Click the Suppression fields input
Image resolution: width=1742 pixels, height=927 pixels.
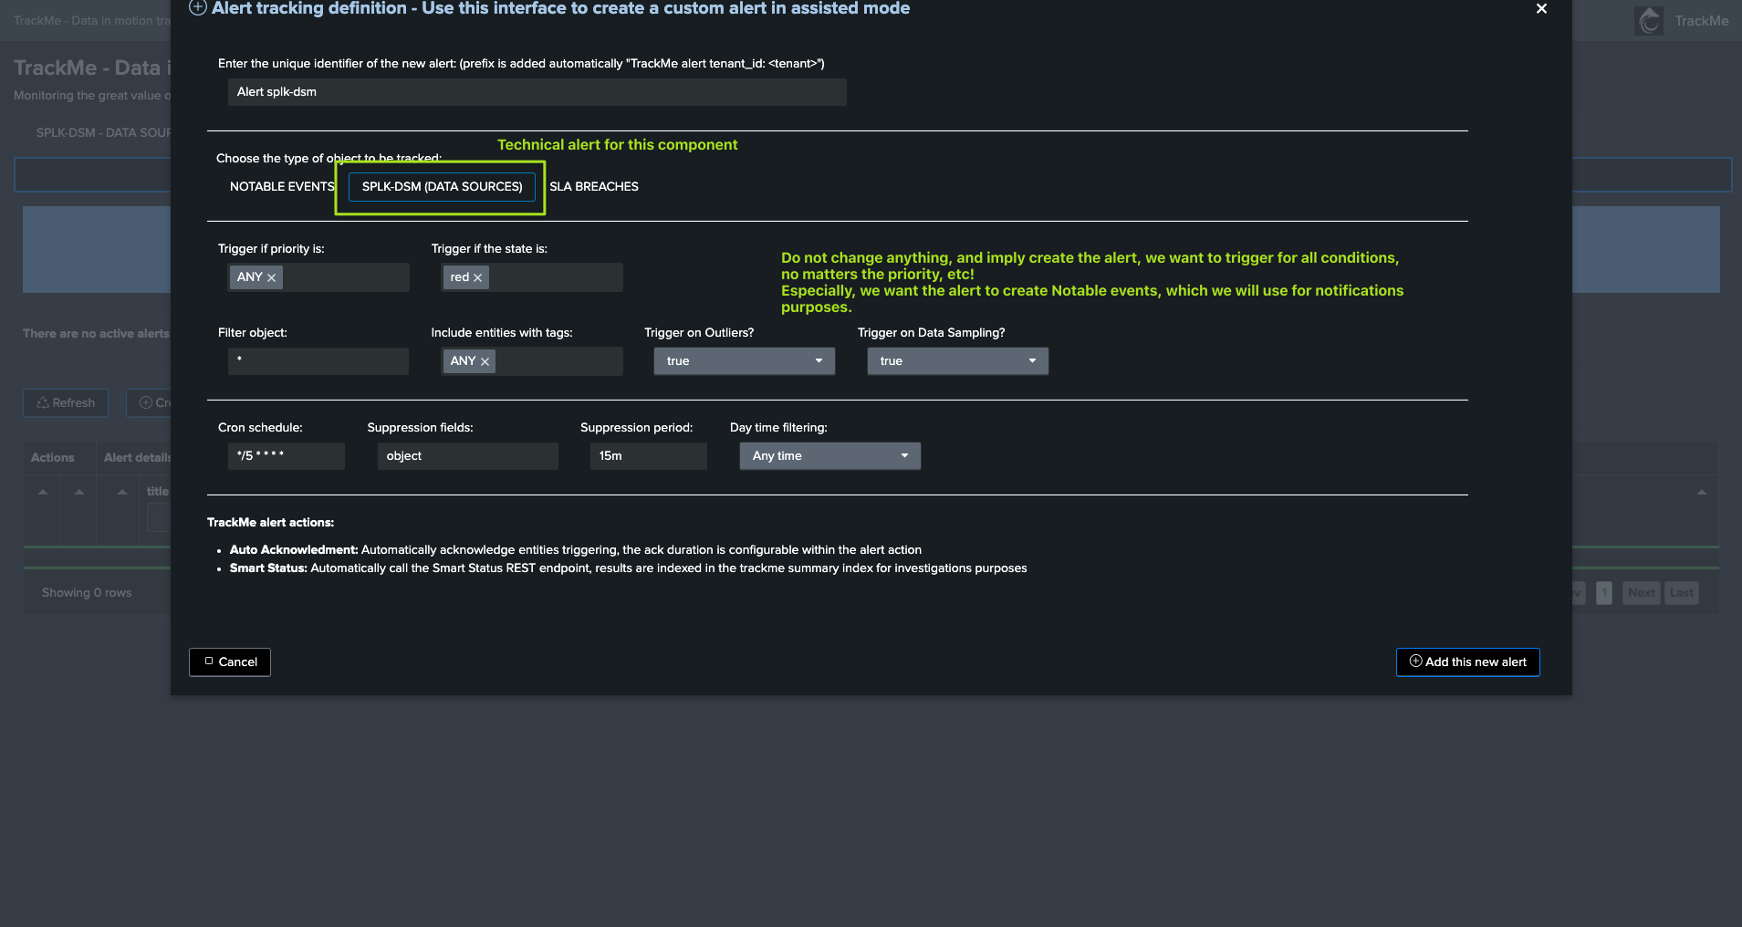[x=467, y=456]
